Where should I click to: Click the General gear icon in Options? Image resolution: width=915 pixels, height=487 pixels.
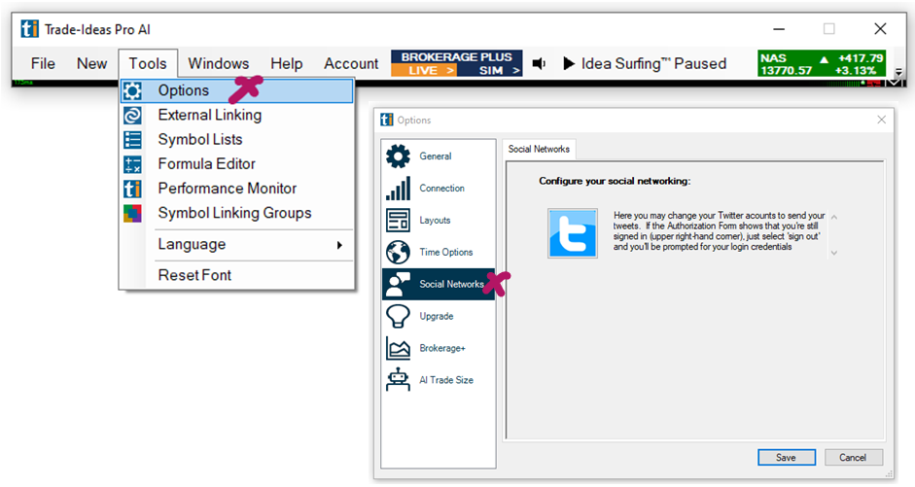398,157
